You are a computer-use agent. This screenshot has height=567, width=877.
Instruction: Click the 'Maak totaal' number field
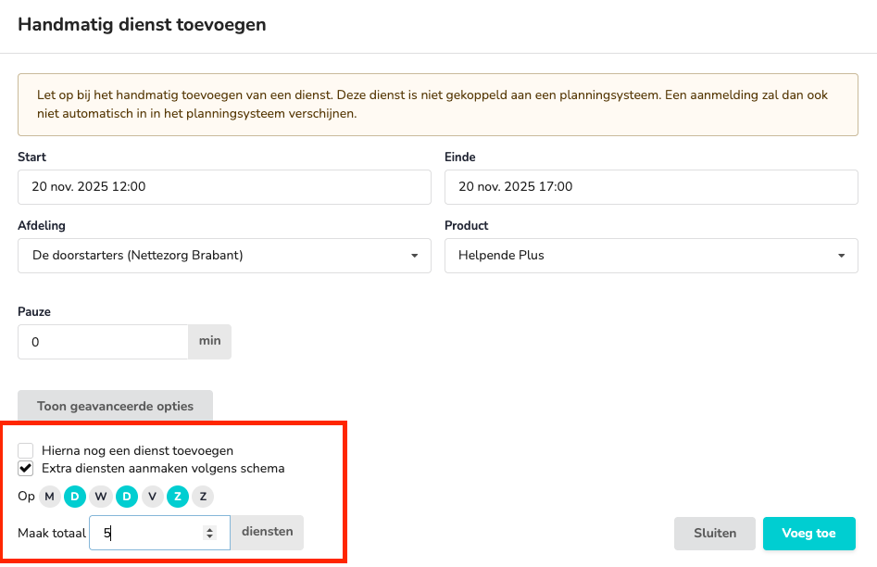coord(148,533)
